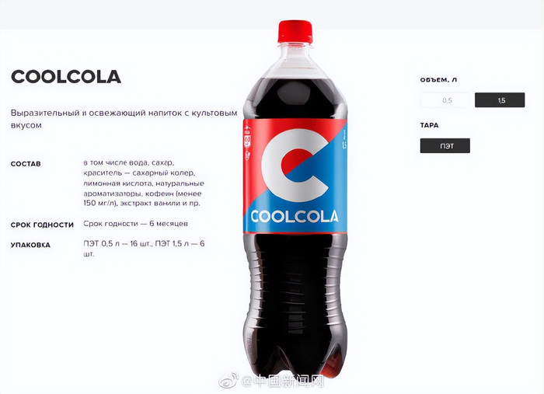Click the red bottle cap
This screenshot has width=544, height=394.
295,32
